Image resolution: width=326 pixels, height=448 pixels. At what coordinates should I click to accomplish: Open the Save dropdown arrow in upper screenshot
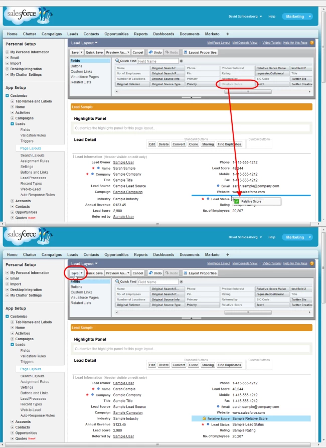coord(81,52)
